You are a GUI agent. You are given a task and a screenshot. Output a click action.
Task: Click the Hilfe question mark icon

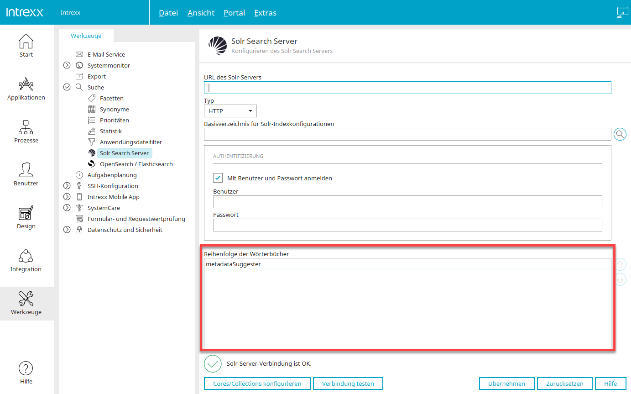click(x=26, y=369)
